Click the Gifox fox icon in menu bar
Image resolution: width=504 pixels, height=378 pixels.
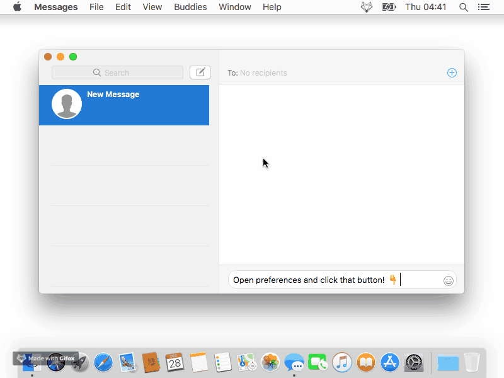pos(367,7)
